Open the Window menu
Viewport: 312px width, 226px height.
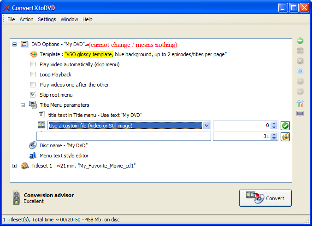point(69,19)
